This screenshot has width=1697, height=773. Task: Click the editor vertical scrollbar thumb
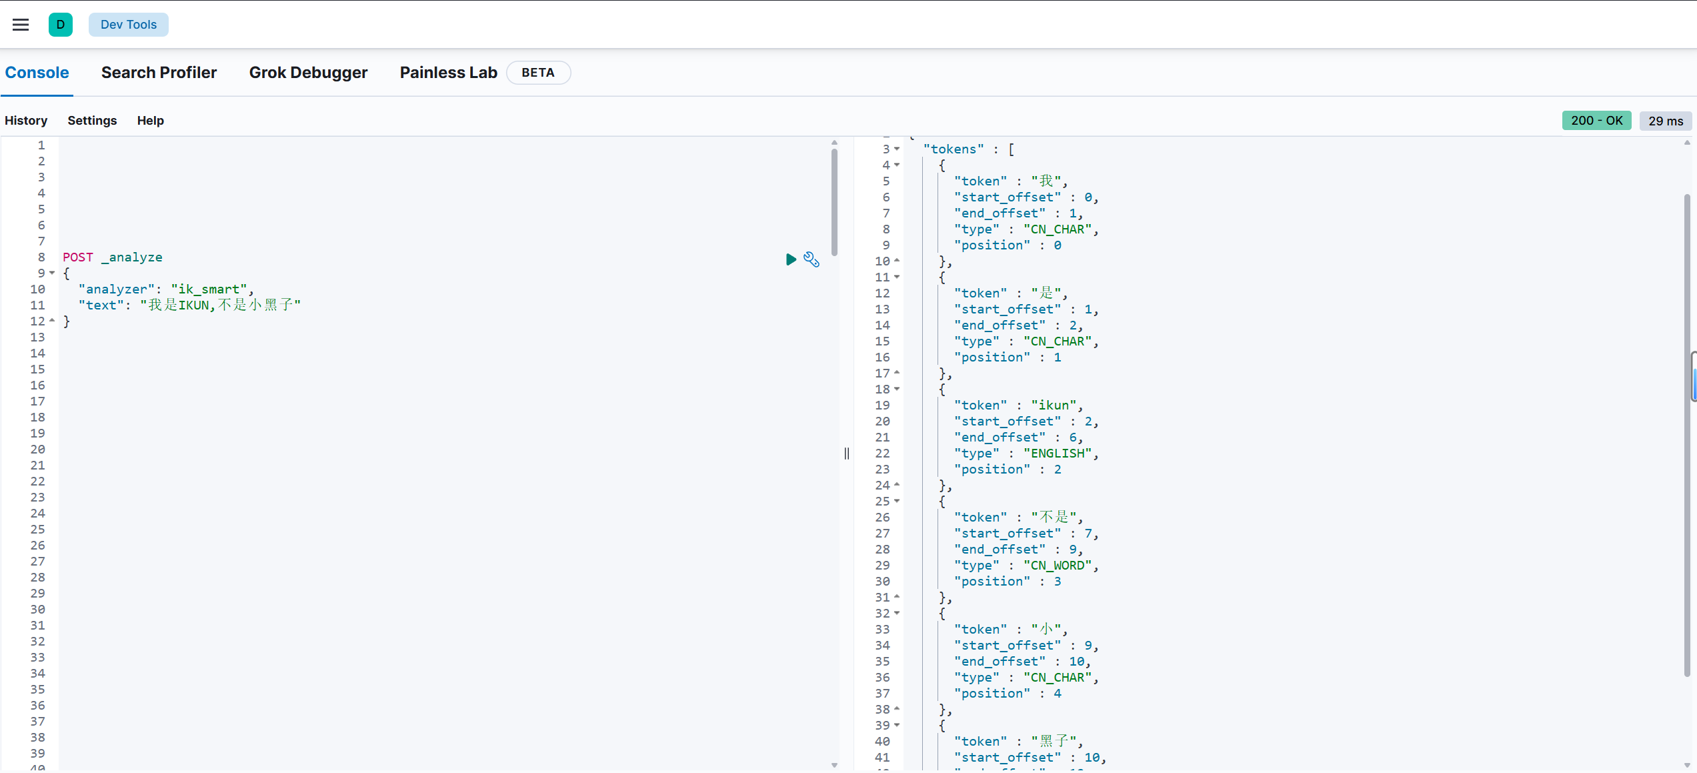[834, 202]
